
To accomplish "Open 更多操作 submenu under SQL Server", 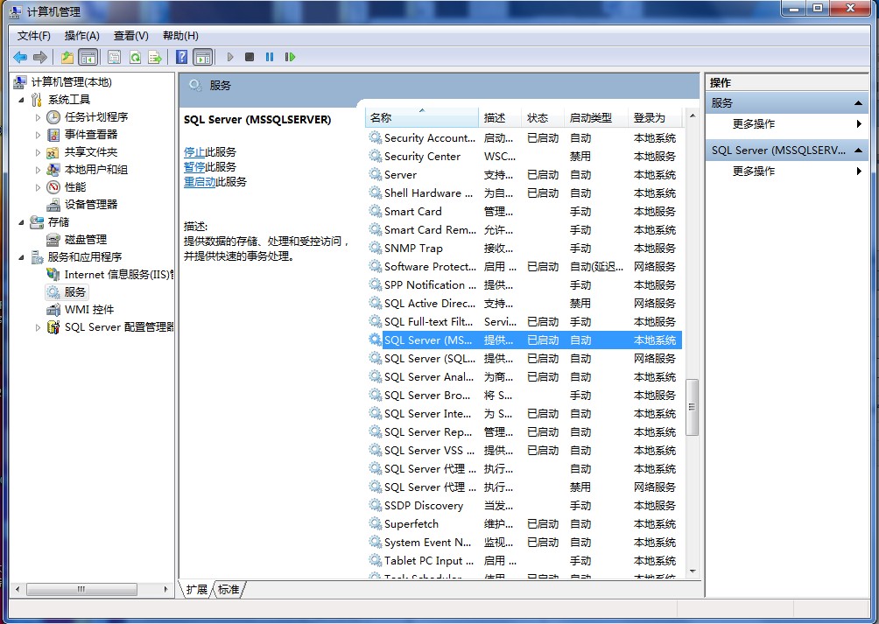I will [786, 171].
